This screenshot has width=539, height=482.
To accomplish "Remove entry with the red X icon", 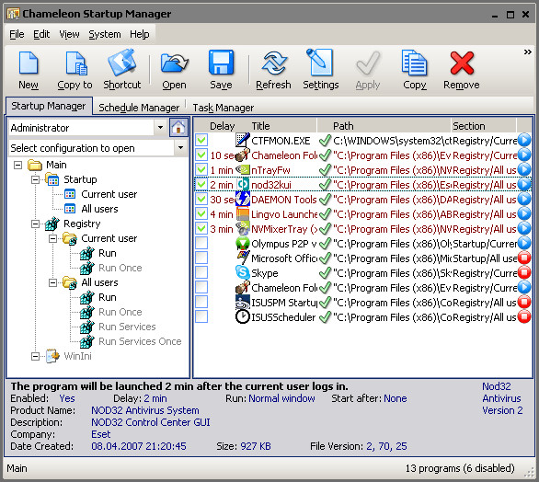I will (x=462, y=70).
